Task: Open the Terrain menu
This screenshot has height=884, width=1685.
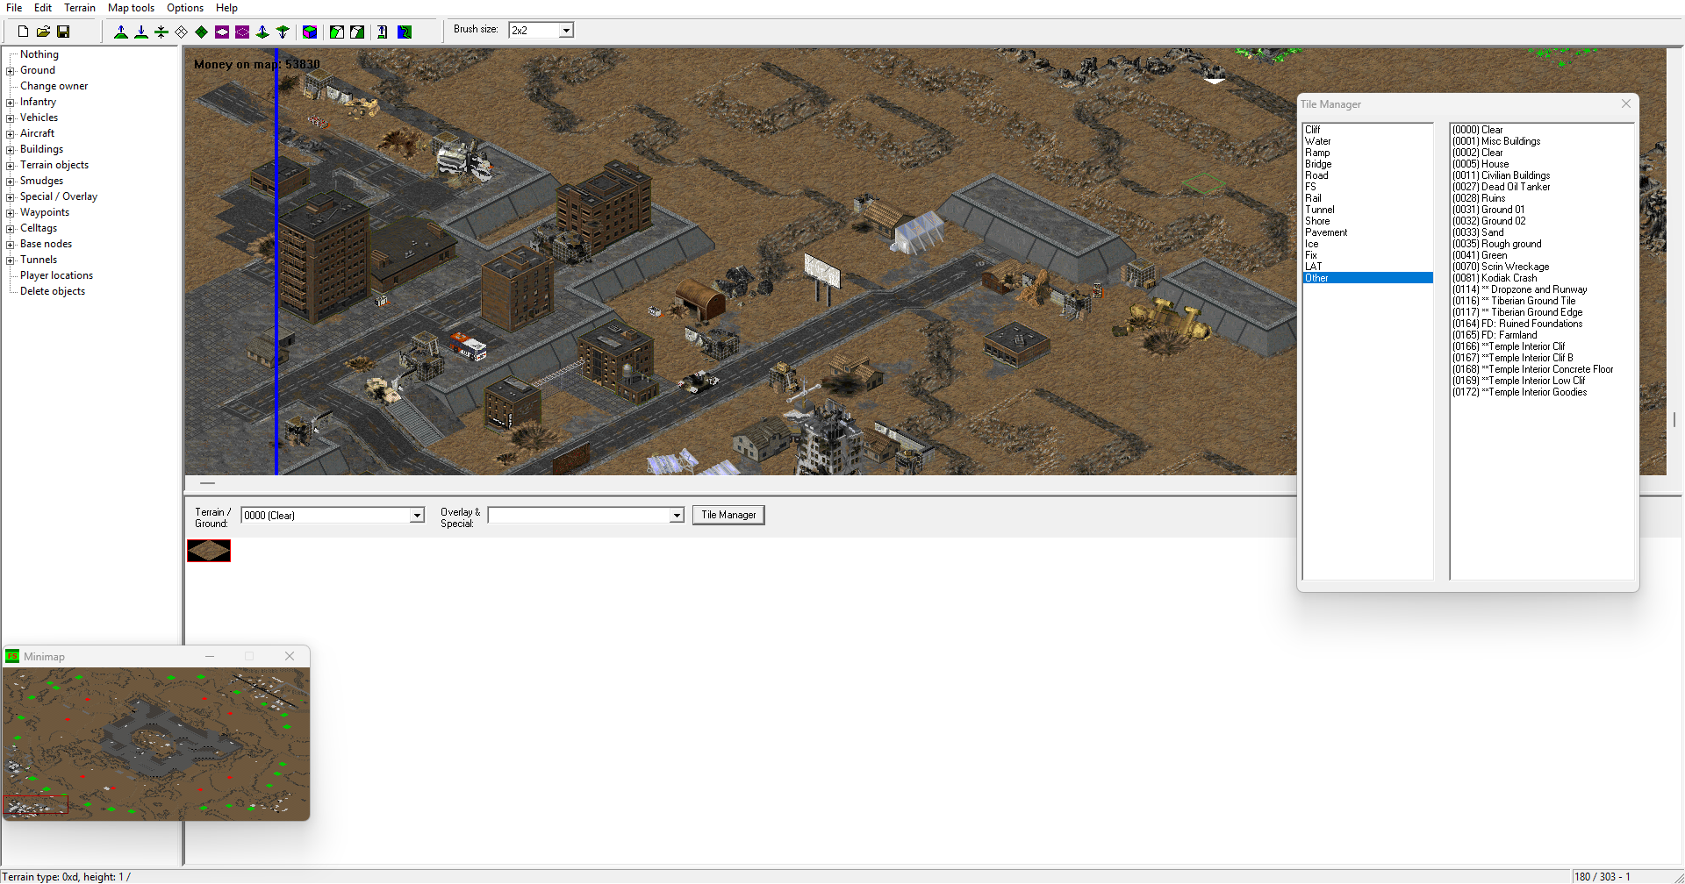Action: 79,8
